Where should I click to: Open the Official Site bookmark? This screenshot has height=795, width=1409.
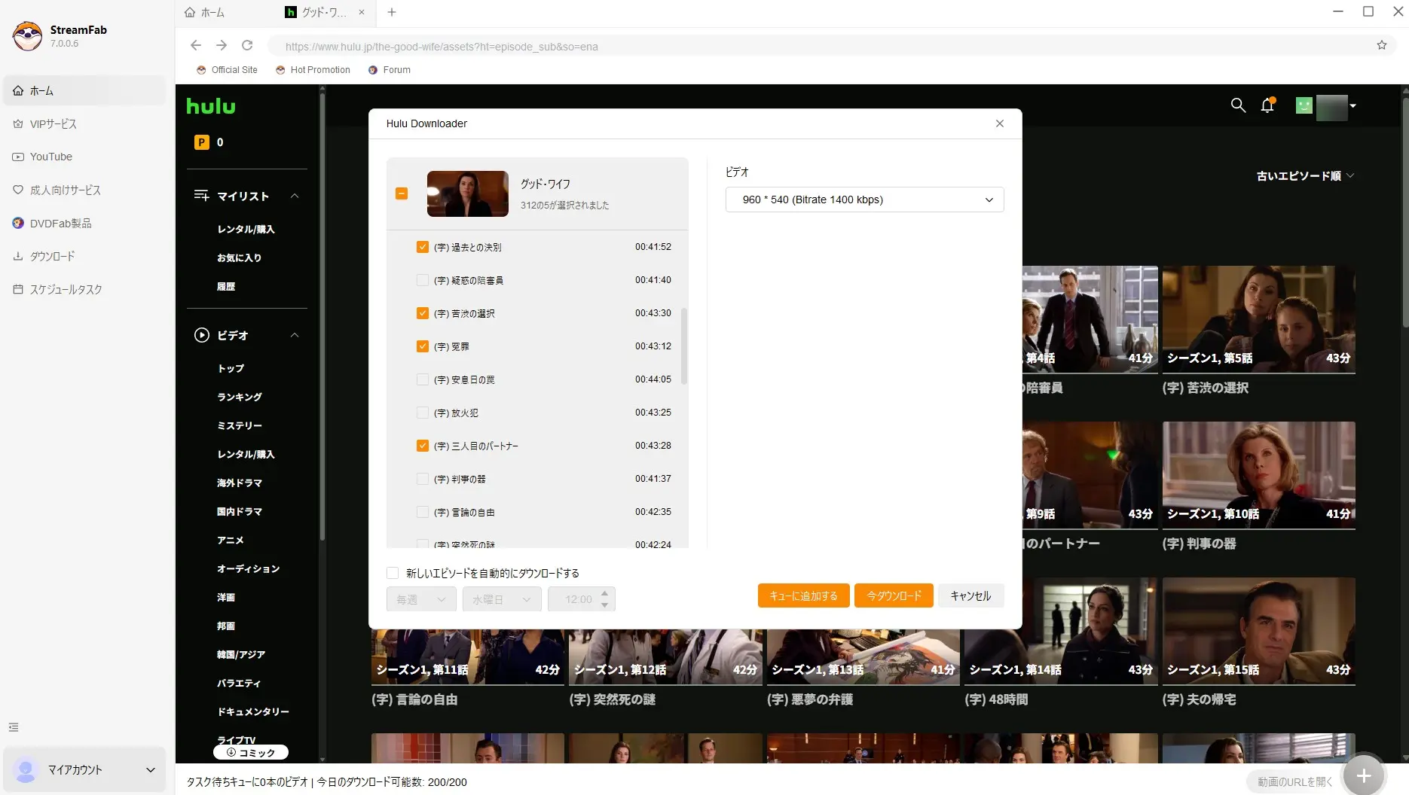pyautogui.click(x=227, y=70)
